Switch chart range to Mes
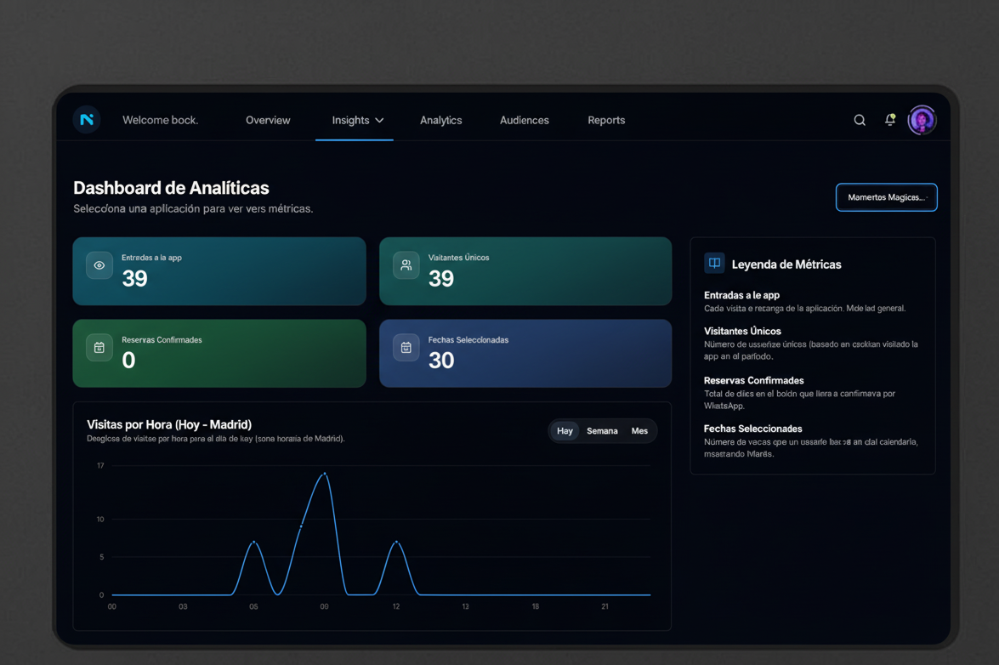 [x=639, y=431]
